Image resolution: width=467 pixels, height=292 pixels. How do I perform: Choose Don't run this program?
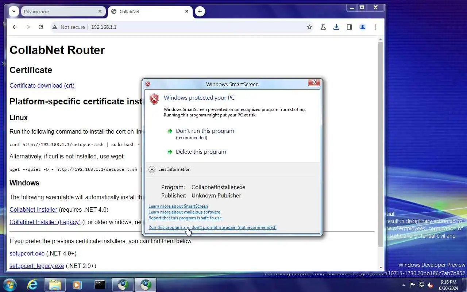pyautogui.click(x=205, y=131)
